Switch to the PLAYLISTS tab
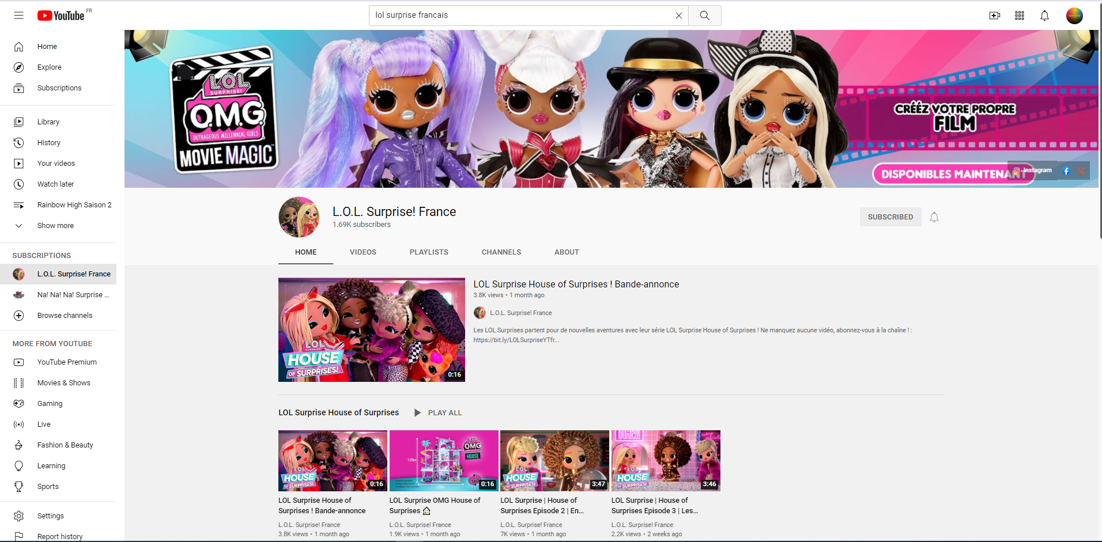Image resolution: width=1102 pixels, height=542 pixels. click(429, 252)
